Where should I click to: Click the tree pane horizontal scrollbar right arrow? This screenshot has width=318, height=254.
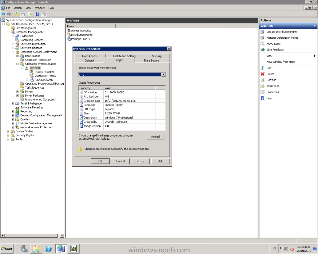tap(62, 235)
